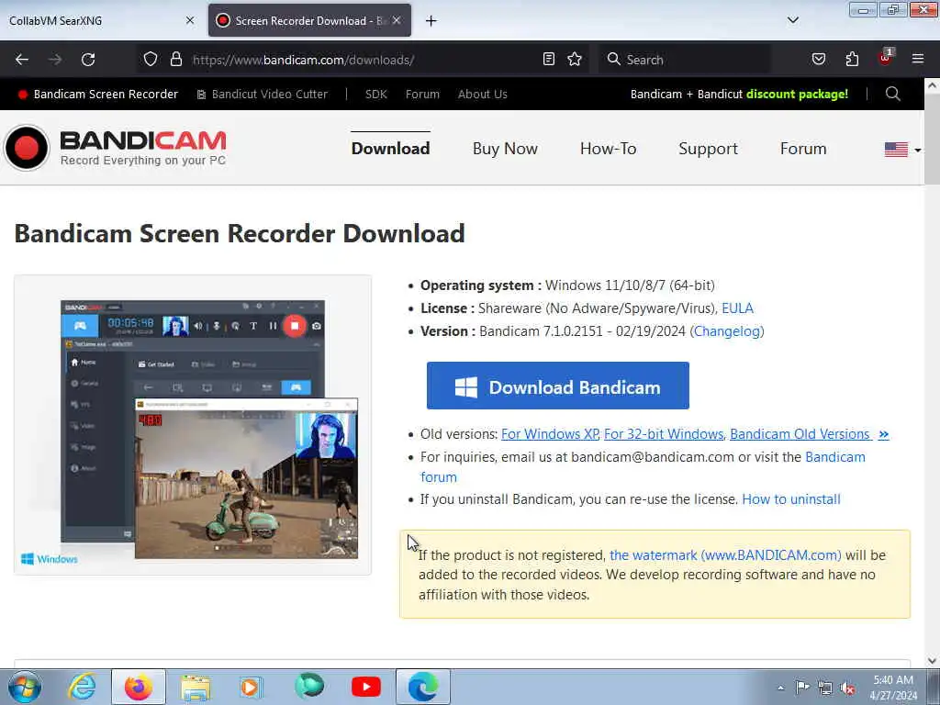
Task: Open the Support navigation item
Action: coord(708,149)
